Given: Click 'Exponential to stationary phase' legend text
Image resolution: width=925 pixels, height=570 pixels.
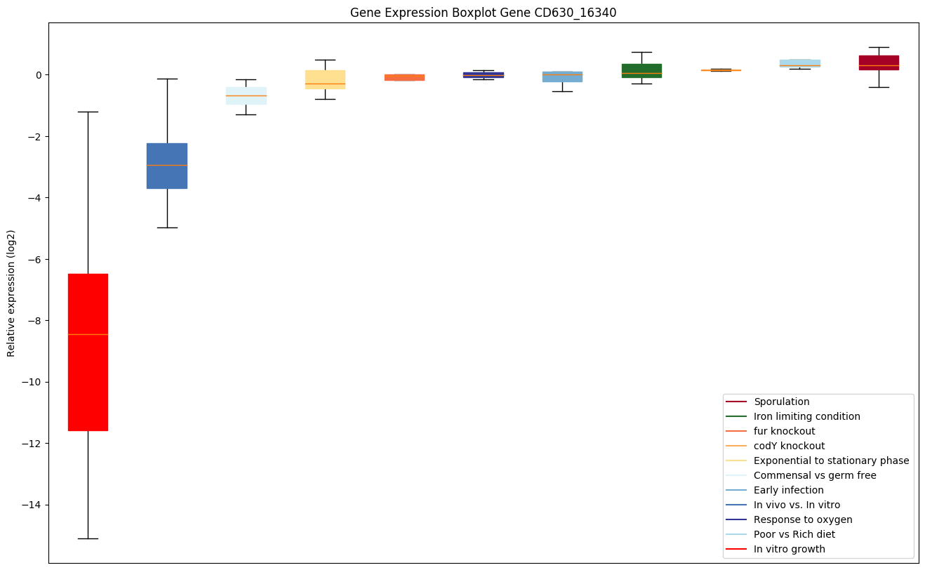Looking at the screenshot, I should (x=831, y=460).
